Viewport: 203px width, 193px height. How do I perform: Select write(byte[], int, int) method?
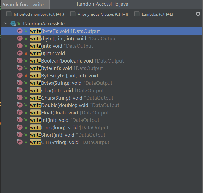[x=102, y=39]
